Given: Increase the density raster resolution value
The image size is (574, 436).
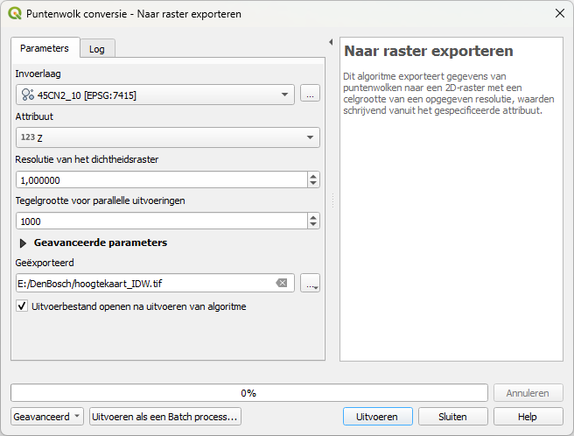Looking at the screenshot, I should pyautogui.click(x=313, y=175).
